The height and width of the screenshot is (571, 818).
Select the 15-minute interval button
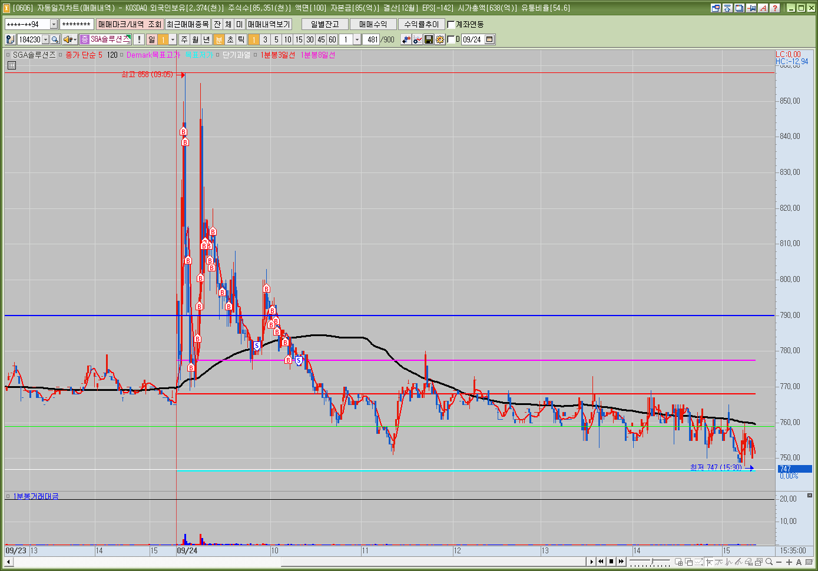point(299,39)
